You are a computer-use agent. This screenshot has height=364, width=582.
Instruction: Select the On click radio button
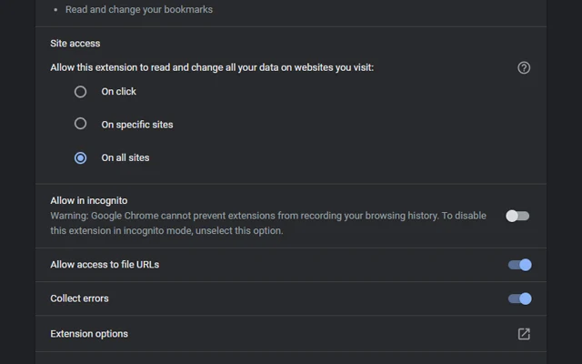(80, 91)
